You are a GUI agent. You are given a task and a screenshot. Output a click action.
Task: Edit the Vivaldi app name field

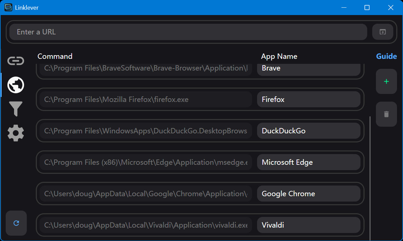(309, 225)
